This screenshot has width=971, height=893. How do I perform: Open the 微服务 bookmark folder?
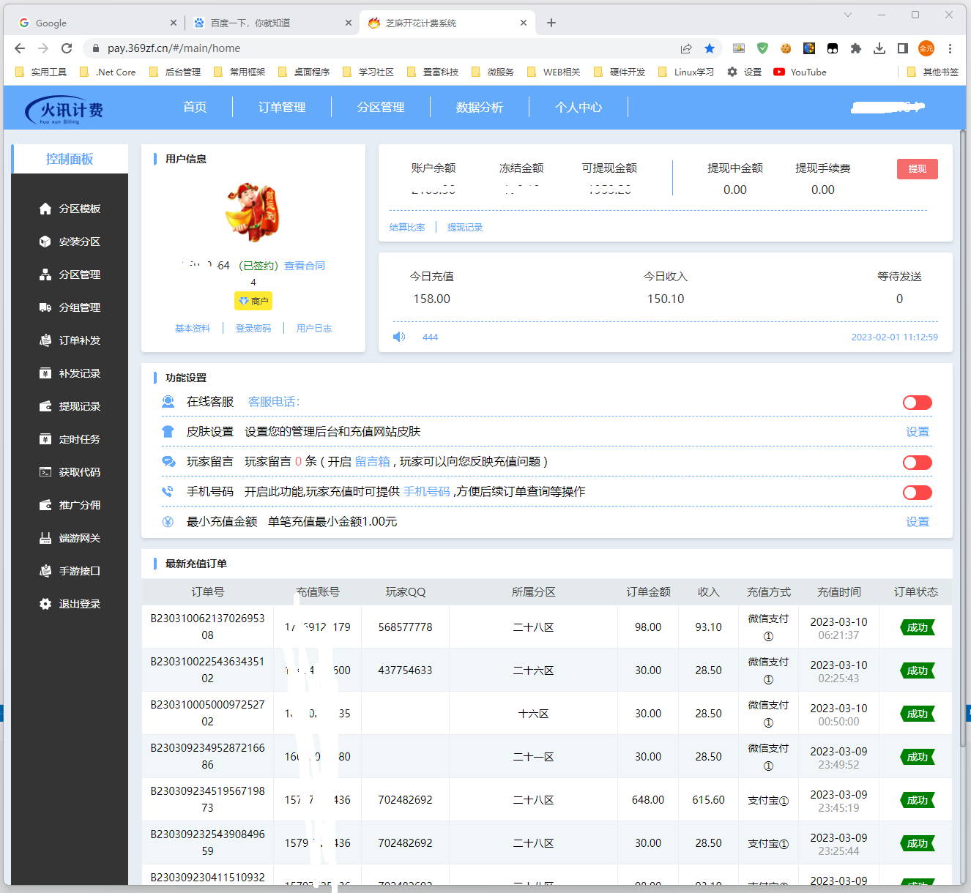[493, 72]
